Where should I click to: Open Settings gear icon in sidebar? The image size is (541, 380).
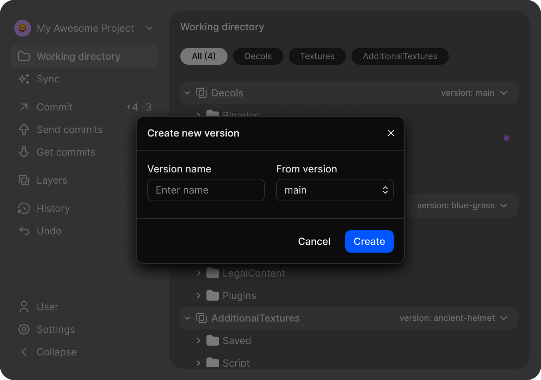pyautogui.click(x=24, y=329)
